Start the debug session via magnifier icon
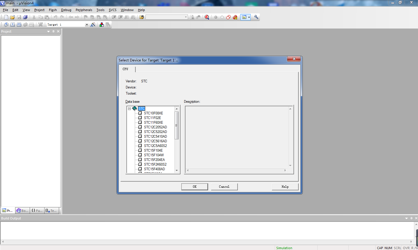The image size is (418, 250). pos(207,17)
